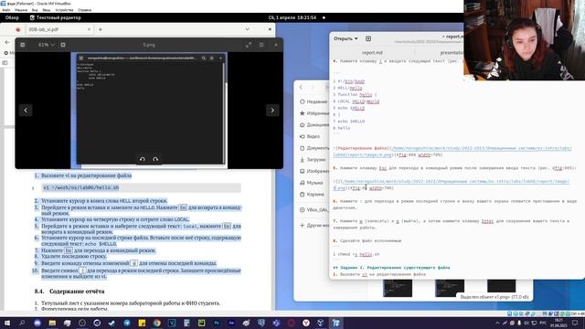Open Windows Start menu

tap(7, 323)
